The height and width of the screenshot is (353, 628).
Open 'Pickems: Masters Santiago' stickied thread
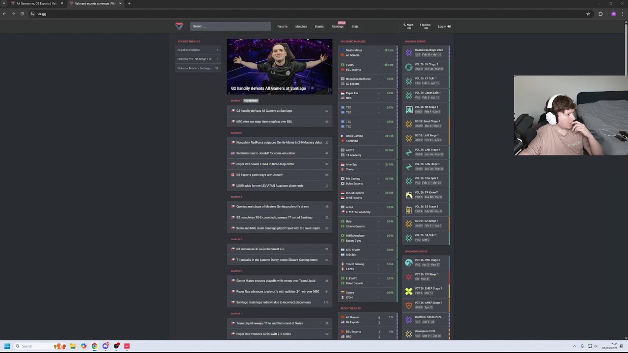[198, 68]
